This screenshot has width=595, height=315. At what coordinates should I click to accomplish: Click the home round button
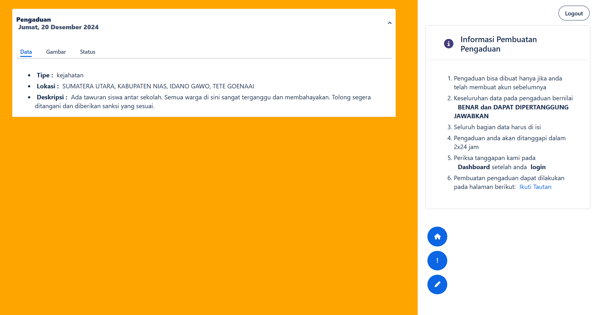coord(437,237)
